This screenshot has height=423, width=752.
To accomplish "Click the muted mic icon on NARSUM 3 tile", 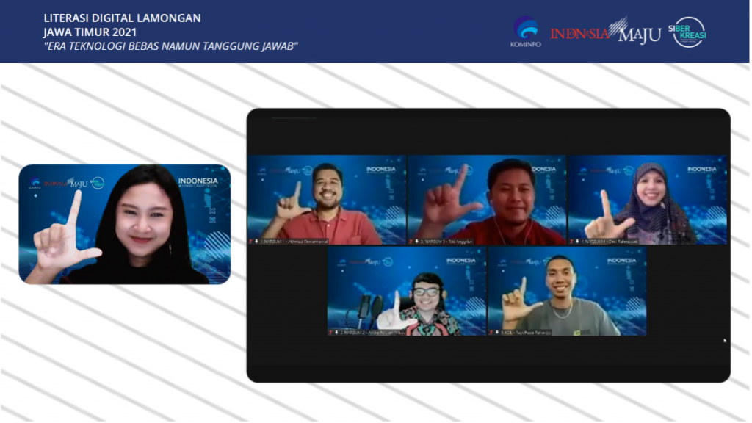I will tap(412, 240).
